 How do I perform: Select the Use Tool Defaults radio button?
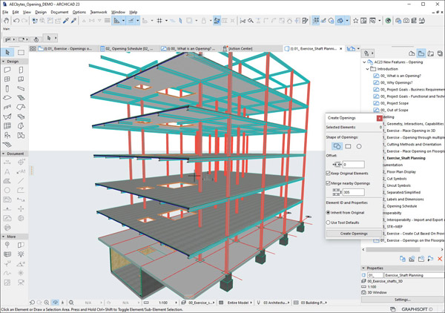(x=328, y=223)
